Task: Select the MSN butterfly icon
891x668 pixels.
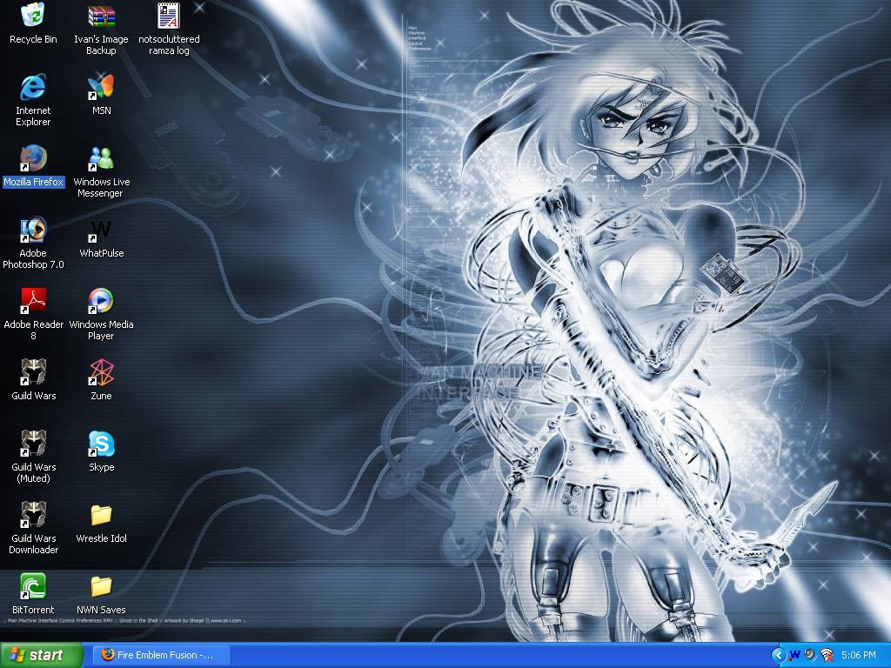Action: pyautogui.click(x=101, y=88)
